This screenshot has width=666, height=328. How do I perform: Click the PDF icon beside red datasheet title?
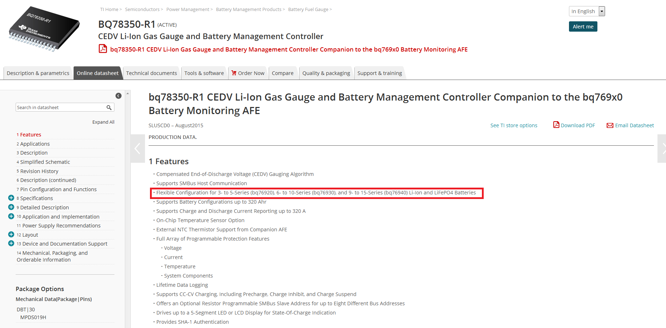(103, 49)
